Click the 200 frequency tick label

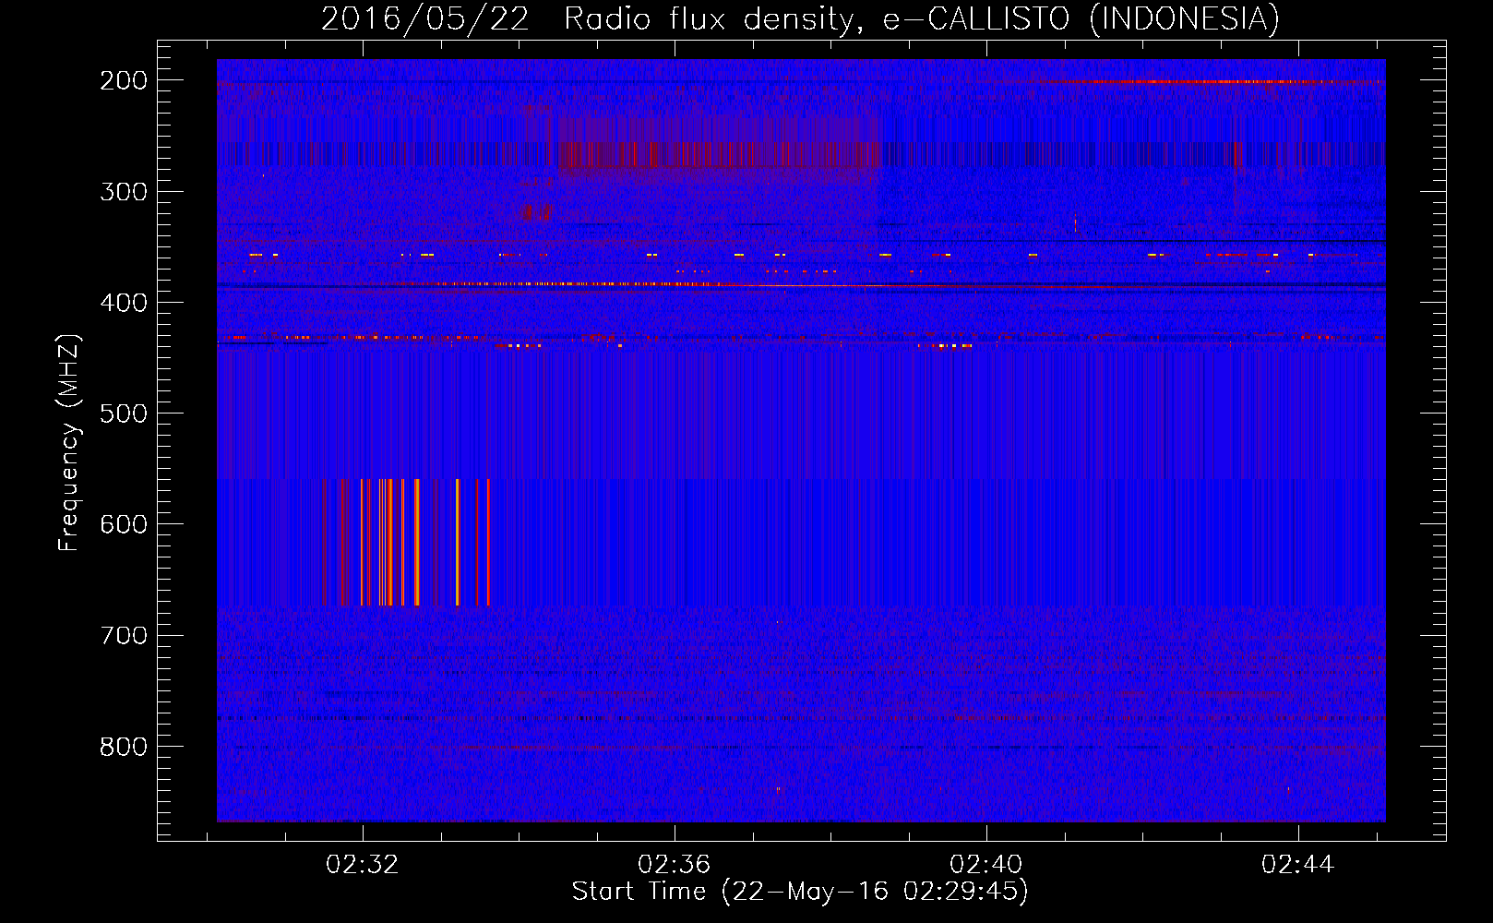[124, 80]
